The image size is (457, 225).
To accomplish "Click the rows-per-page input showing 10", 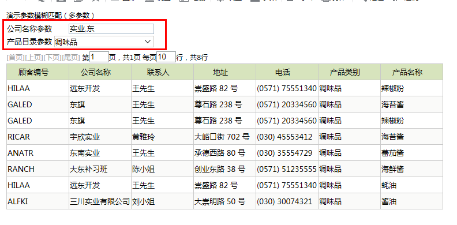I will 166,57.
